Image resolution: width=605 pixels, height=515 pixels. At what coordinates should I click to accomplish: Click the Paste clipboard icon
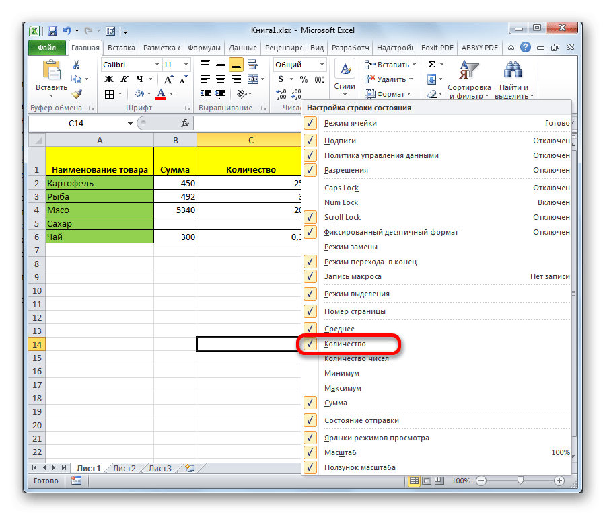pyautogui.click(x=51, y=70)
